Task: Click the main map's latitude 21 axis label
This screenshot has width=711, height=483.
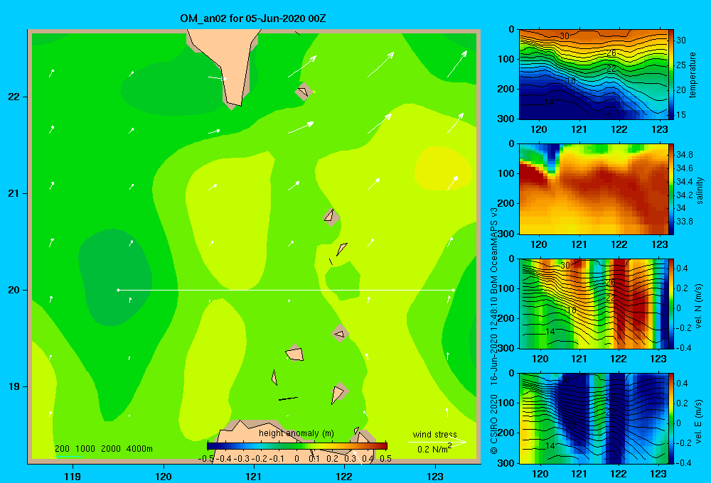Action: 14,193
